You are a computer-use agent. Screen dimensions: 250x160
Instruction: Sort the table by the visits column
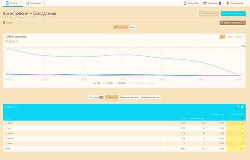tap(183, 118)
